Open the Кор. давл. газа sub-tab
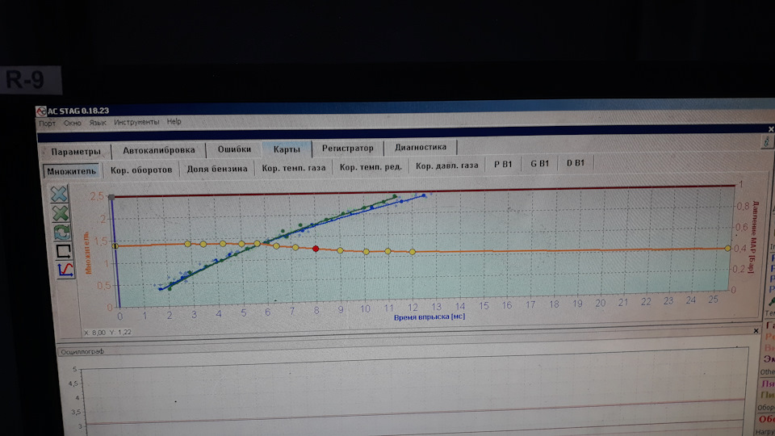 [x=446, y=166]
